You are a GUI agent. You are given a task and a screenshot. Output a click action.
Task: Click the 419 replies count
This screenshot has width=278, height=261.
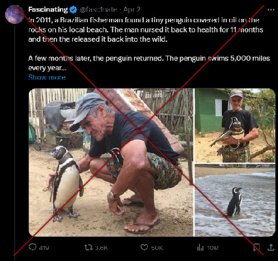tap(44, 248)
